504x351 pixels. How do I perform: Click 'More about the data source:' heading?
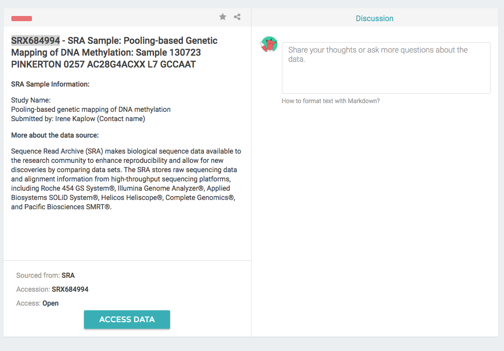click(55, 136)
